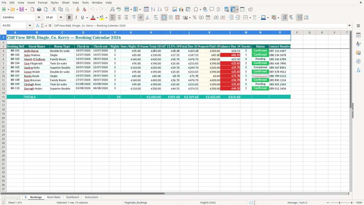Insert an image
This screenshot has height=205, width=364.
click(x=175, y=9)
